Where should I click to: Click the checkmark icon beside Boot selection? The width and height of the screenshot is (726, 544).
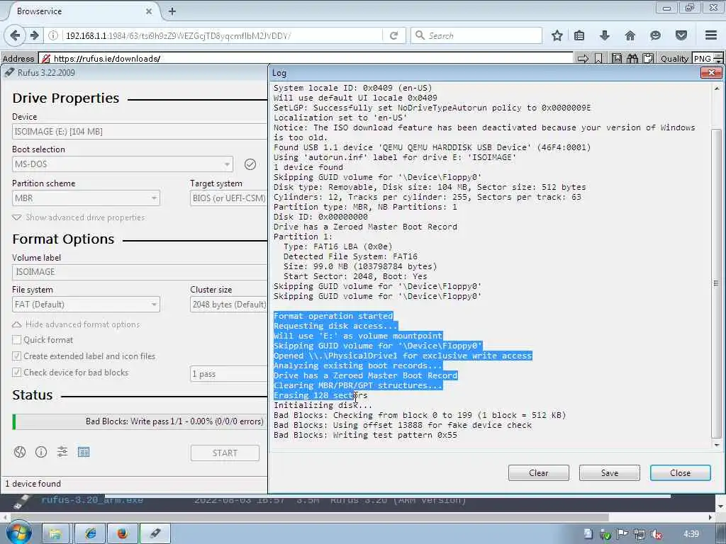click(x=250, y=164)
